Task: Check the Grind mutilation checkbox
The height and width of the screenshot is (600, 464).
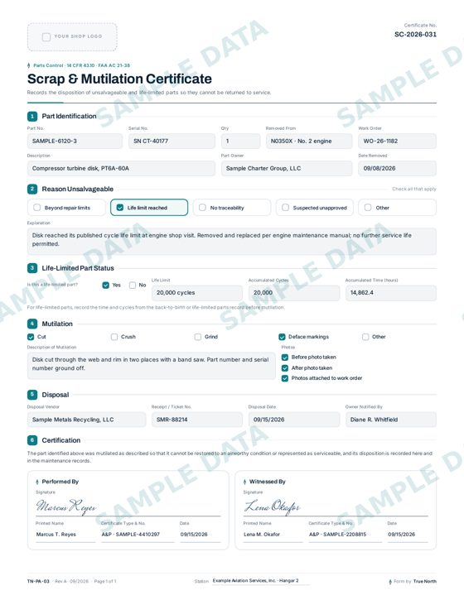Action: click(x=198, y=337)
